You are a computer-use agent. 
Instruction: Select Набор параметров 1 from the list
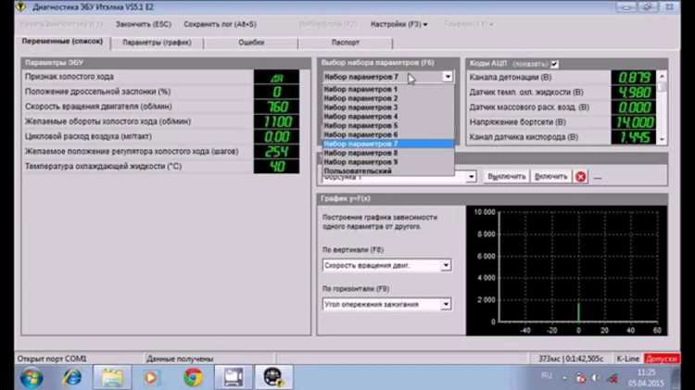pyautogui.click(x=388, y=89)
